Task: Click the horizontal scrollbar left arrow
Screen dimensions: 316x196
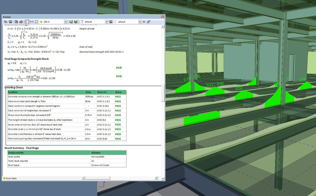Action: point(83,178)
